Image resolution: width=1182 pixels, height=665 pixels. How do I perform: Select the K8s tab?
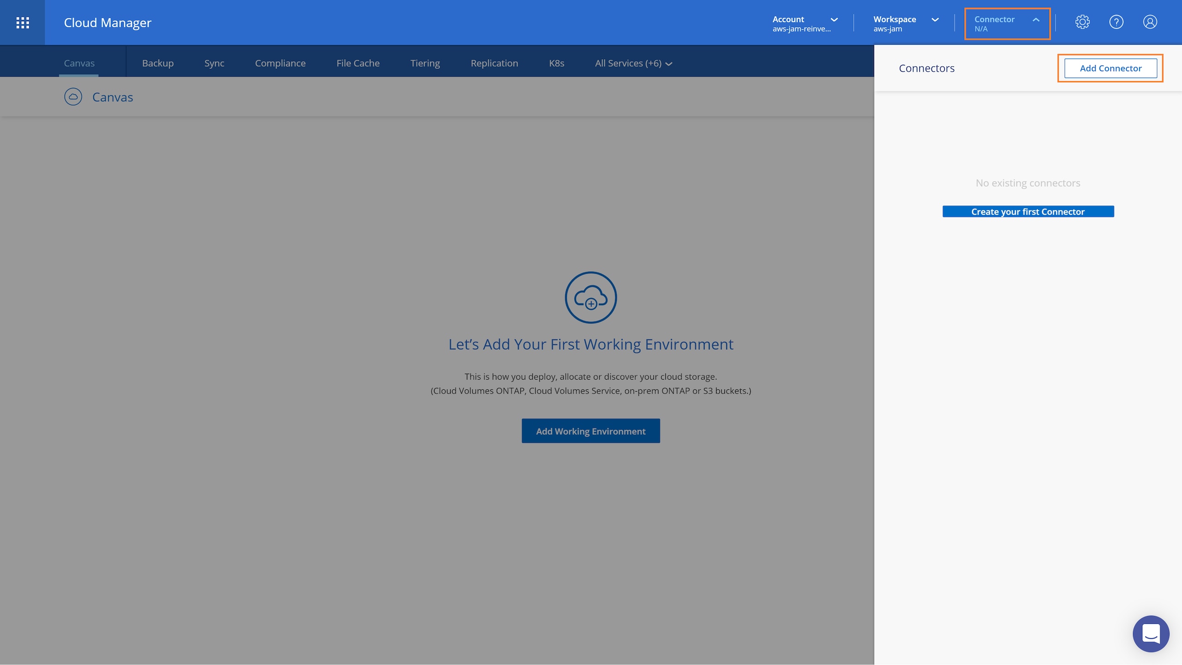point(556,63)
